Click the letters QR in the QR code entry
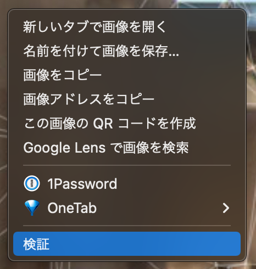Screen dimensions: 256x269 tap(103, 124)
